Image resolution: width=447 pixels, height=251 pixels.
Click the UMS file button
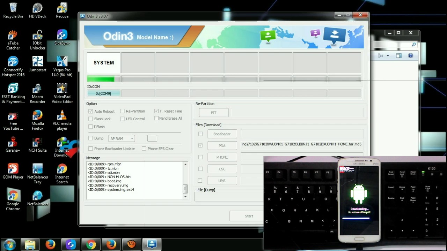[x=222, y=181]
